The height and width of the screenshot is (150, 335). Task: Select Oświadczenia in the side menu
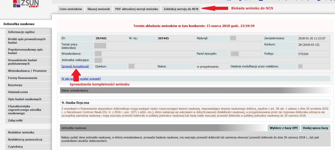(x=18, y=92)
